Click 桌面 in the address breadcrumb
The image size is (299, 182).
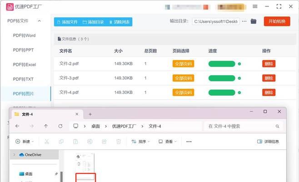click(x=95, y=126)
